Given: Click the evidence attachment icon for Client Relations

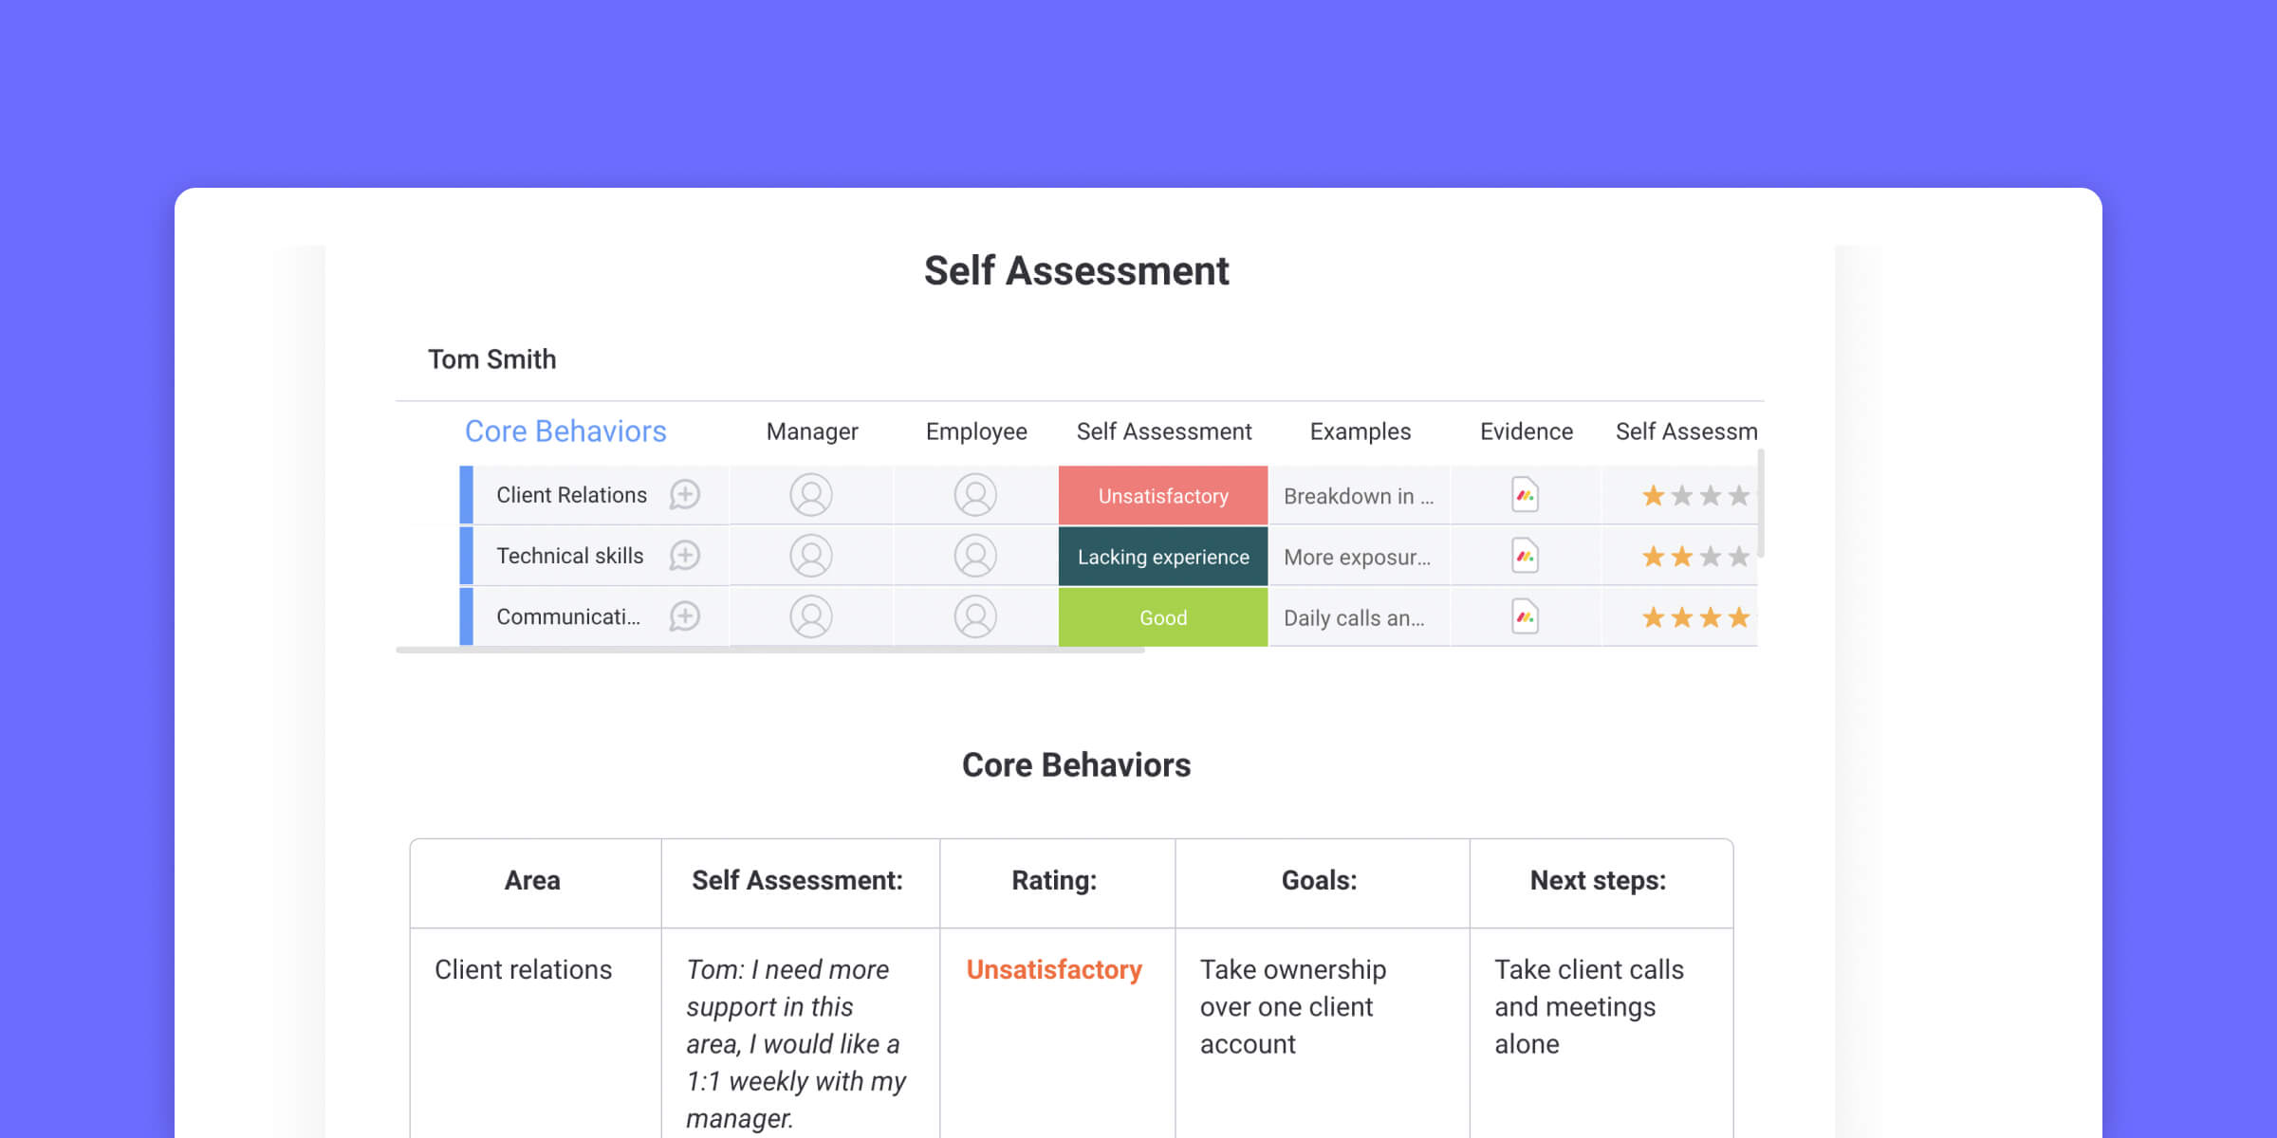Looking at the screenshot, I should coord(1524,495).
